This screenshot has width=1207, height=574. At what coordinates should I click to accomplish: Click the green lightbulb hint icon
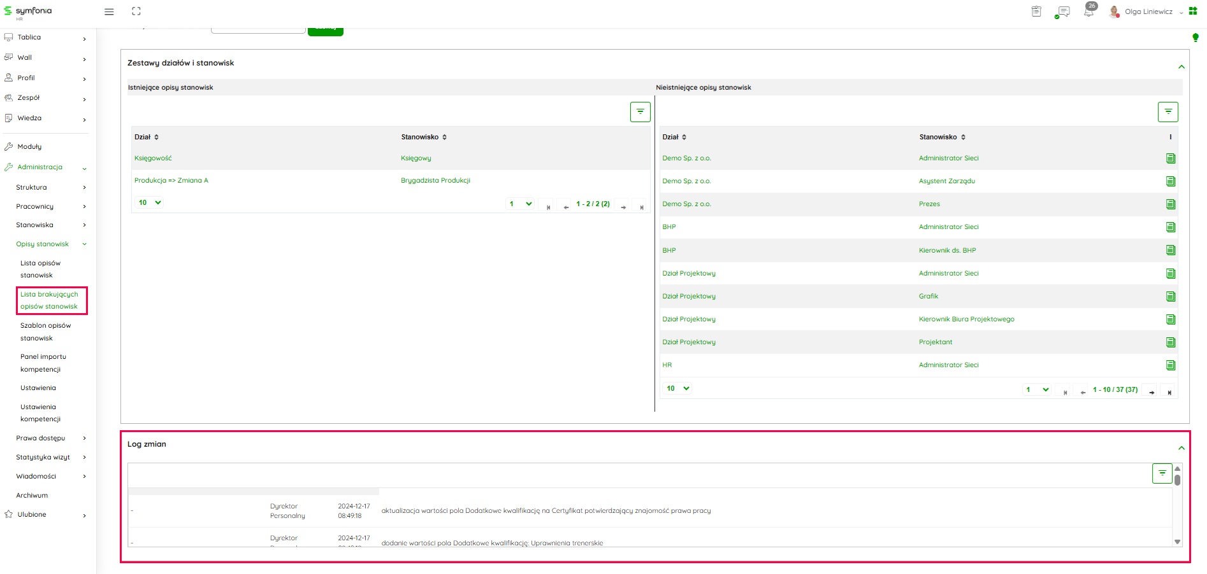[1196, 38]
